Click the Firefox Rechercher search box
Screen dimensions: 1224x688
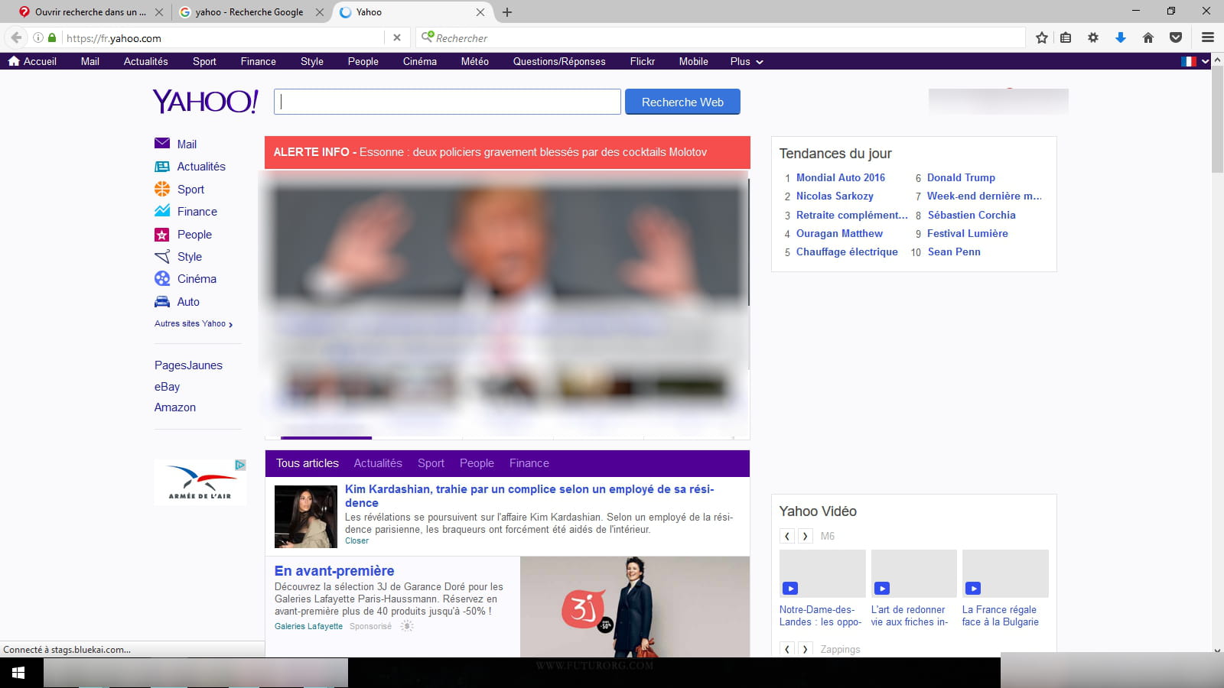pos(721,37)
